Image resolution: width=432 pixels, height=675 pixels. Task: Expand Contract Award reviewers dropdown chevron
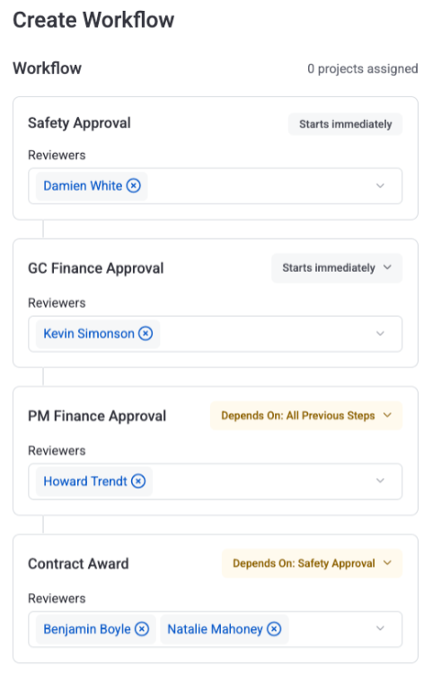(x=380, y=628)
